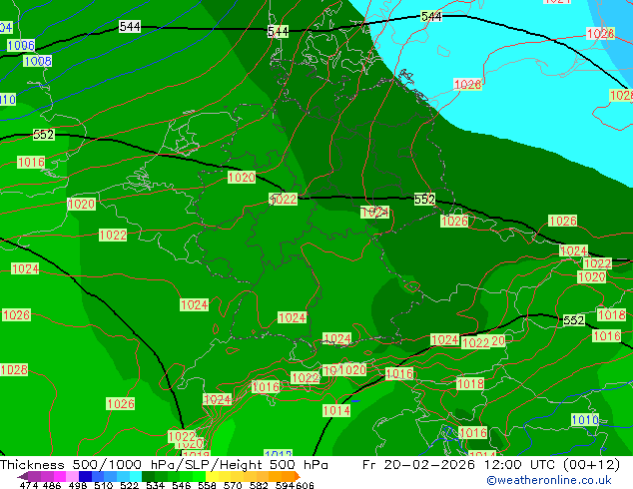Image resolution: width=633 pixels, height=489 pixels.
Task: Select the light pink swatch in the legend
Action: (x=72, y=476)
